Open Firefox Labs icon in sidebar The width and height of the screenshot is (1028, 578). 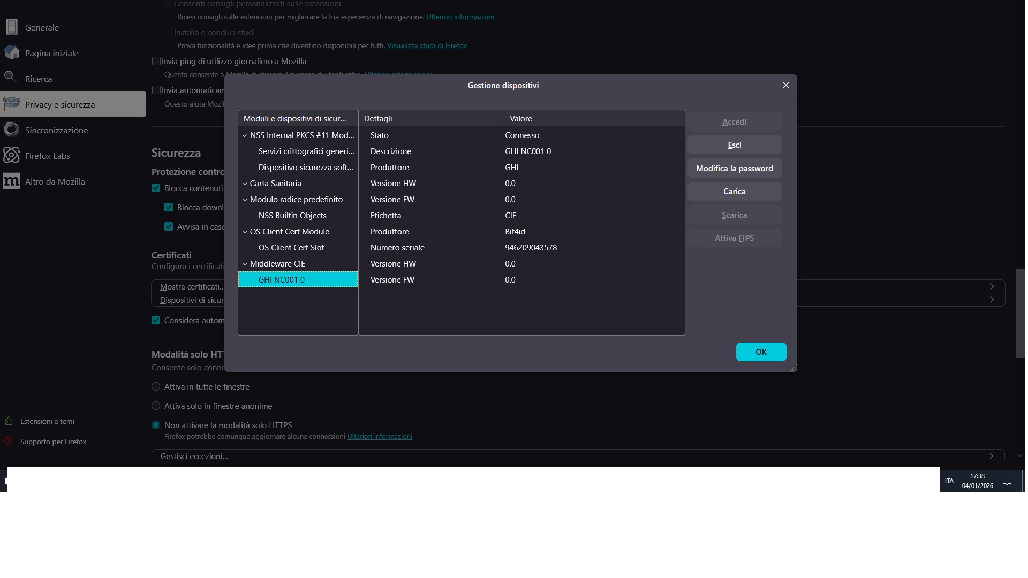tap(12, 155)
